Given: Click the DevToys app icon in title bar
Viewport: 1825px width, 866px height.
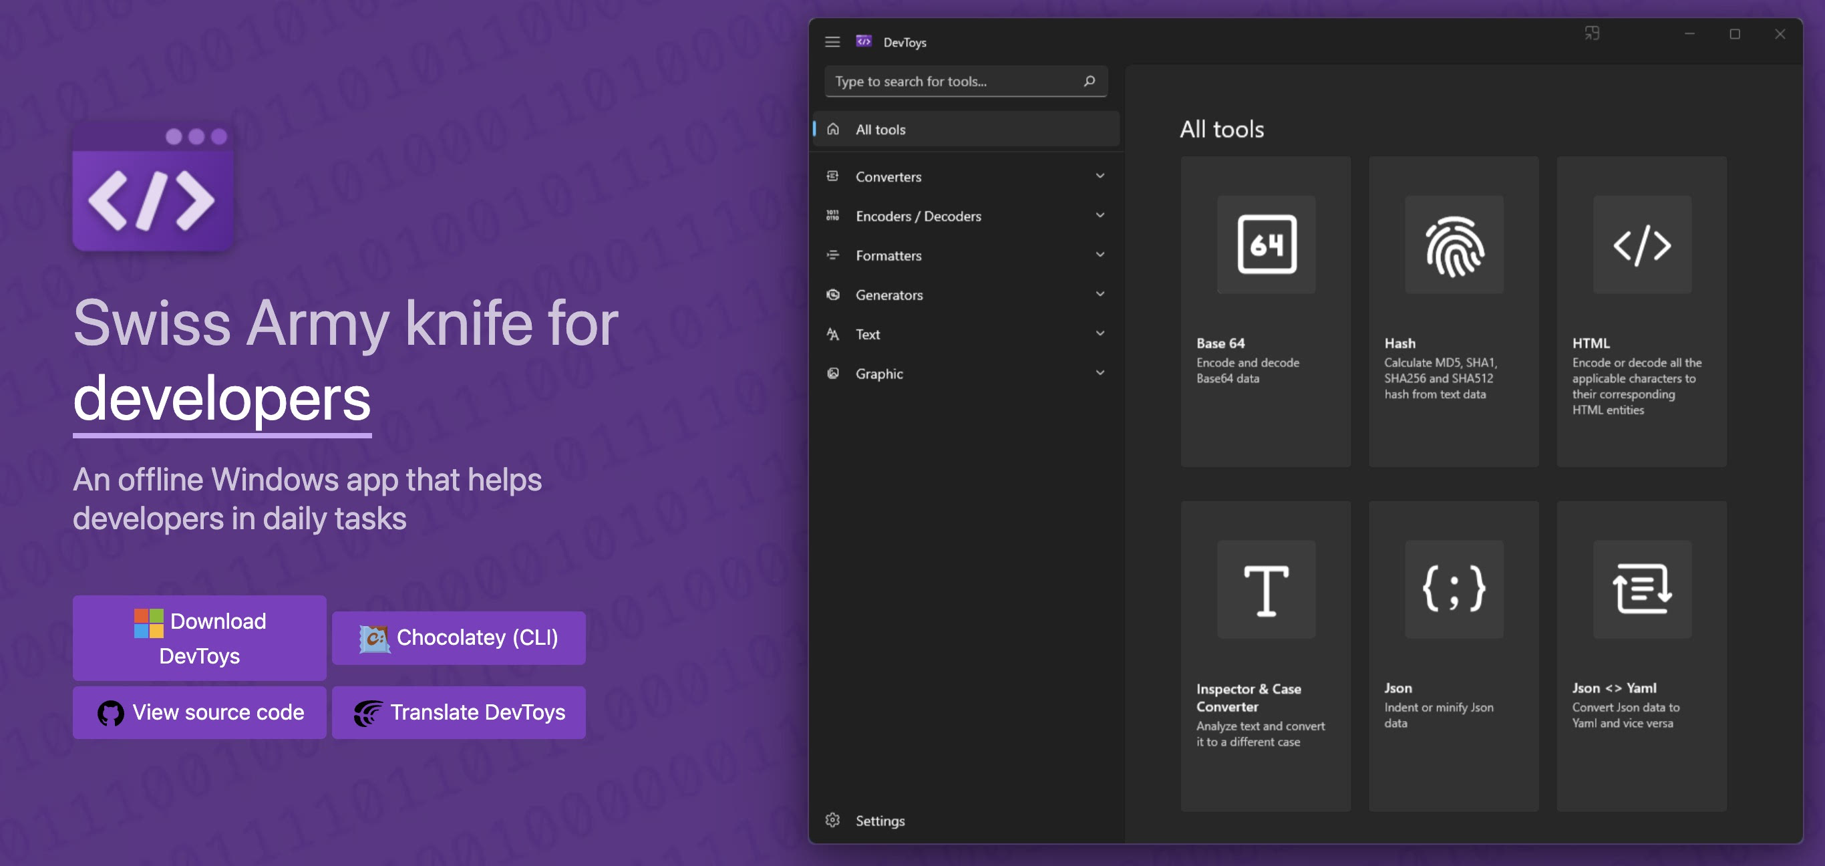Looking at the screenshot, I should [864, 41].
